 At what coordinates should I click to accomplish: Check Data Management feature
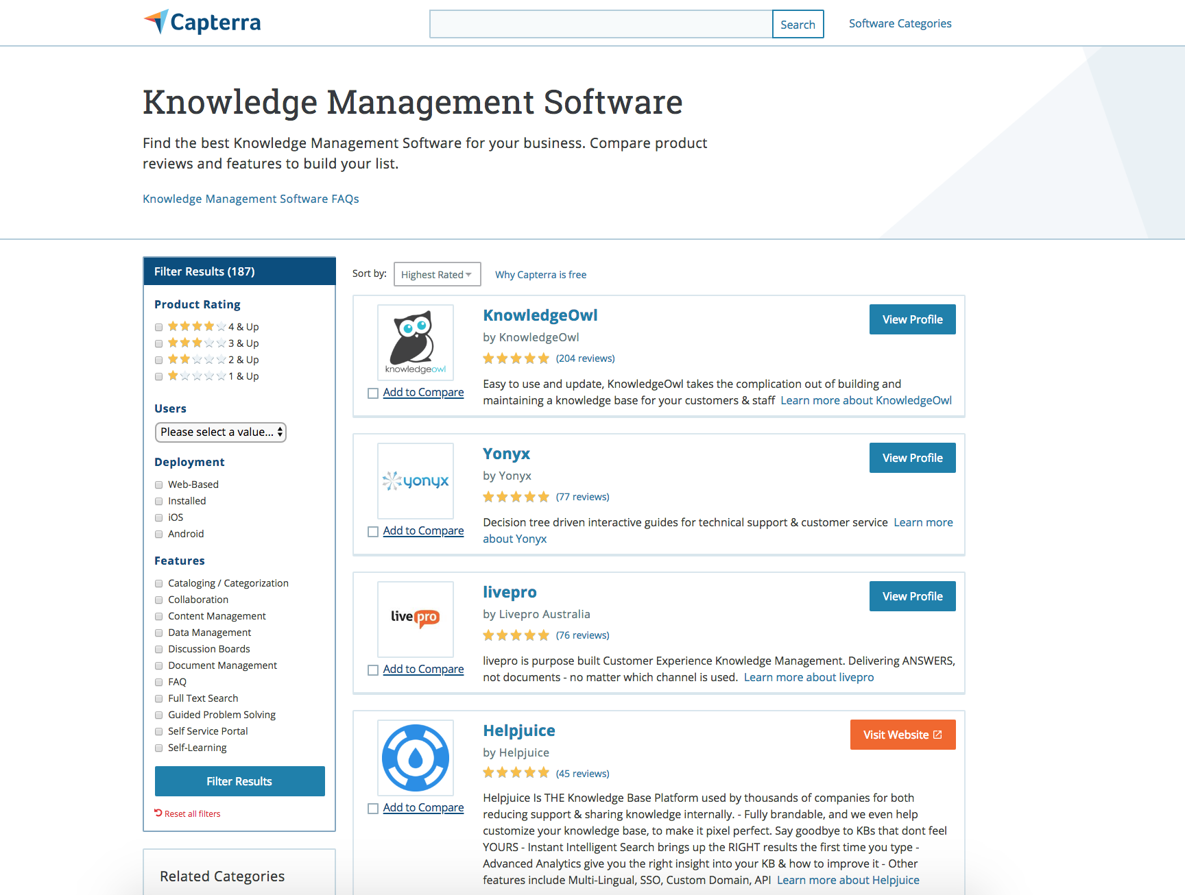(x=159, y=633)
